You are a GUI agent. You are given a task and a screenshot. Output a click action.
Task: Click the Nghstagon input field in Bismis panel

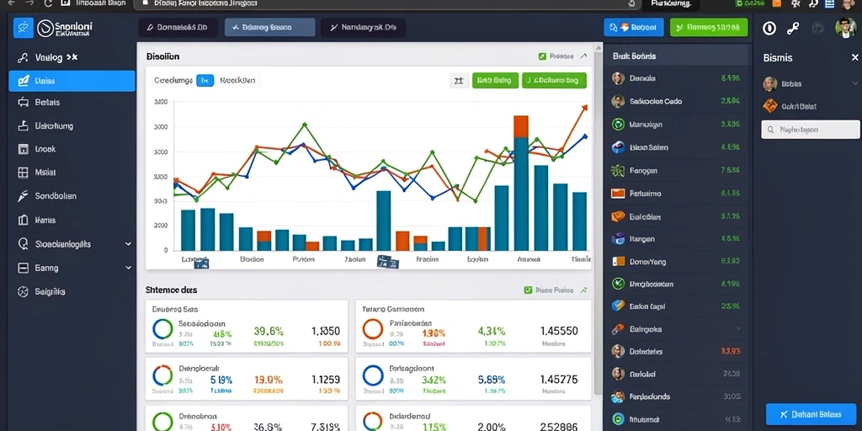811,130
